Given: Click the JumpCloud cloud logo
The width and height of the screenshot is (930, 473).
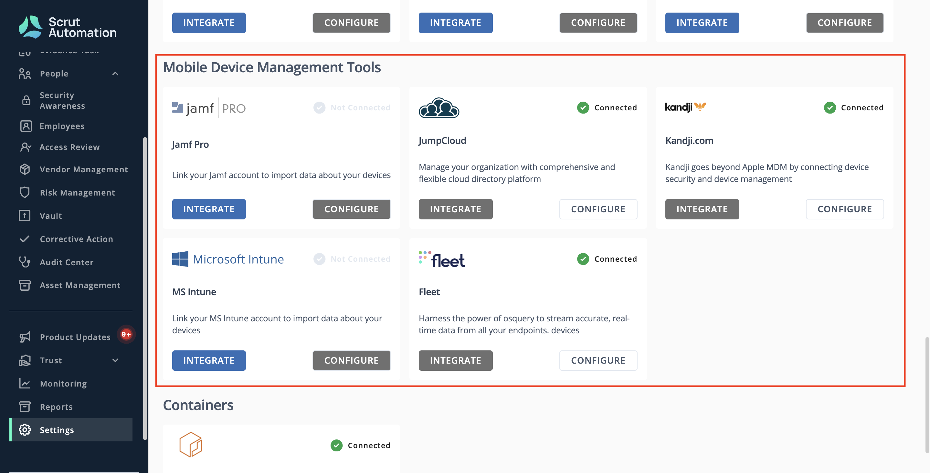Looking at the screenshot, I should pyautogui.click(x=439, y=108).
